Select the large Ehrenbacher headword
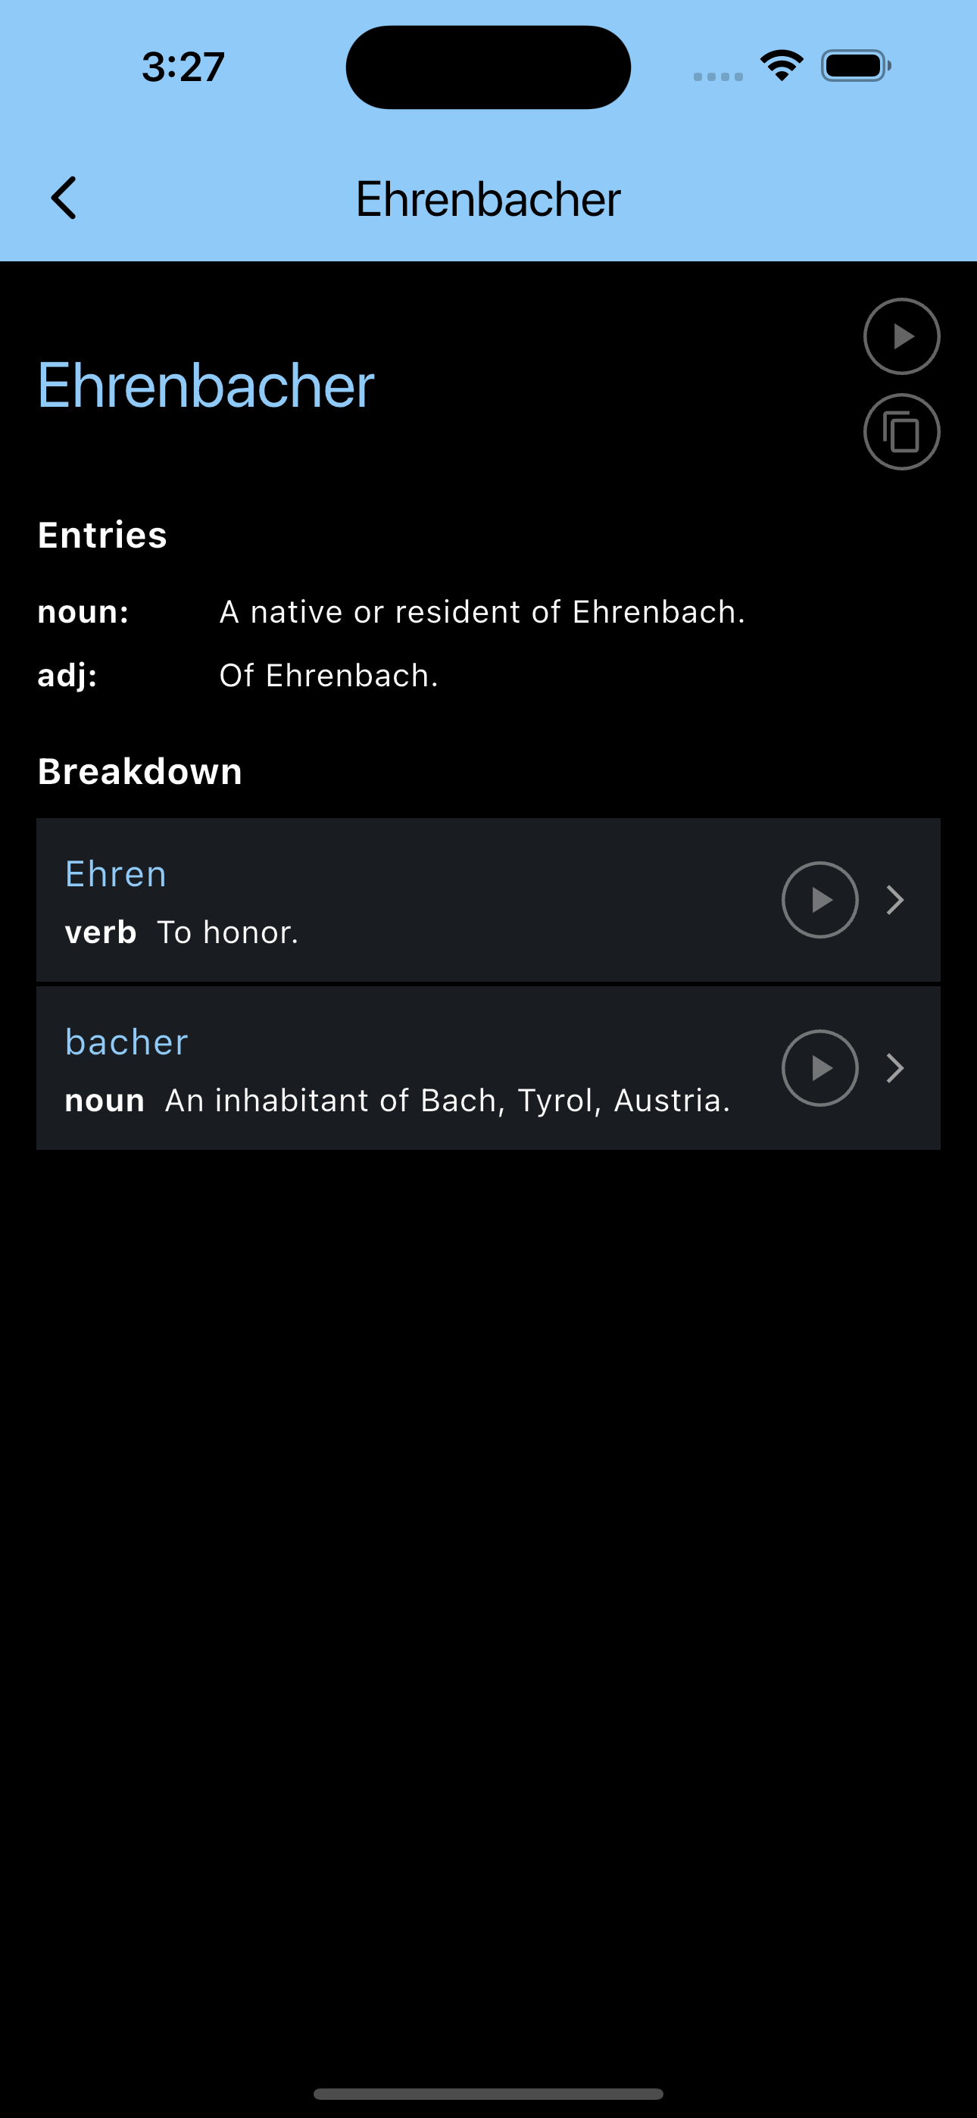The height and width of the screenshot is (2118, 977). click(205, 385)
